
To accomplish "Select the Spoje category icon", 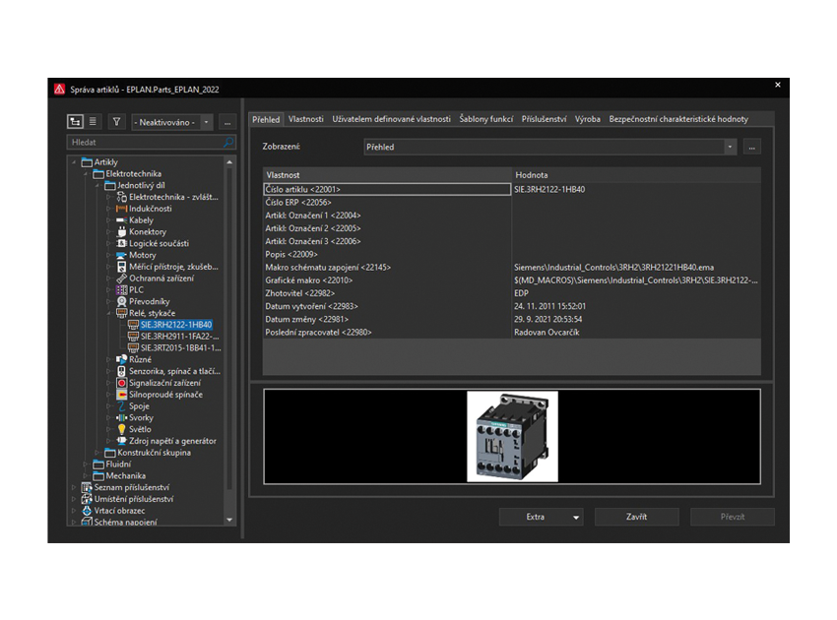I will point(122,406).
